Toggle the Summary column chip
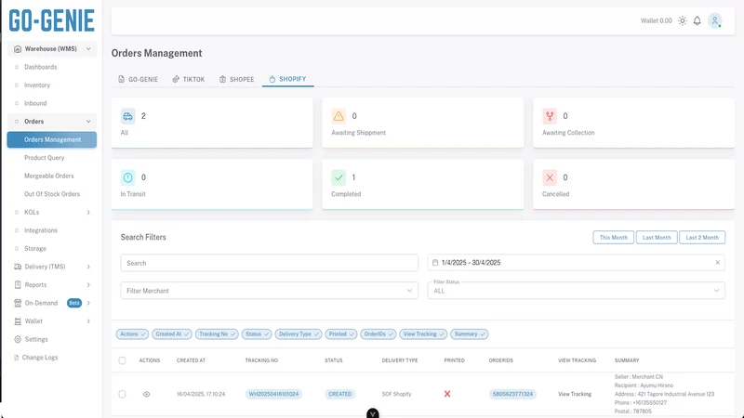Screen dimensions: 744x418 (470, 334)
